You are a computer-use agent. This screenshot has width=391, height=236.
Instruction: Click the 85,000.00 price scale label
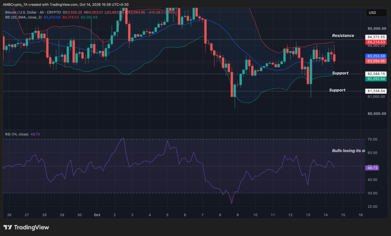[x=376, y=29]
